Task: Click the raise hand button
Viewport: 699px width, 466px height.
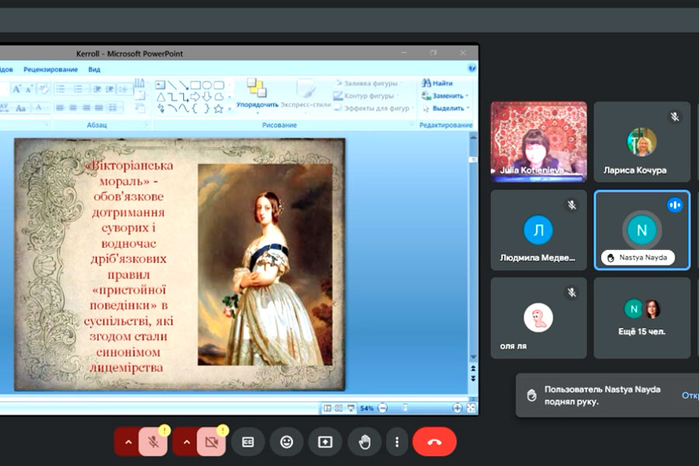Action: click(364, 442)
